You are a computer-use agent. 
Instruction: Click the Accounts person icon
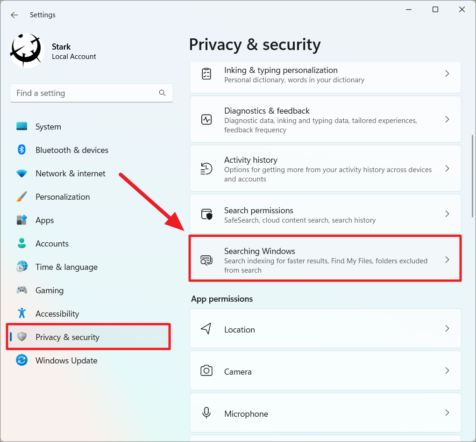point(21,243)
